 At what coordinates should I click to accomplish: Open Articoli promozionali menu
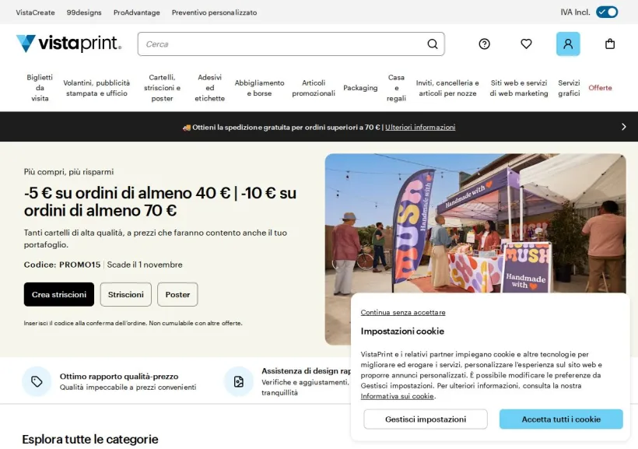pyautogui.click(x=314, y=88)
